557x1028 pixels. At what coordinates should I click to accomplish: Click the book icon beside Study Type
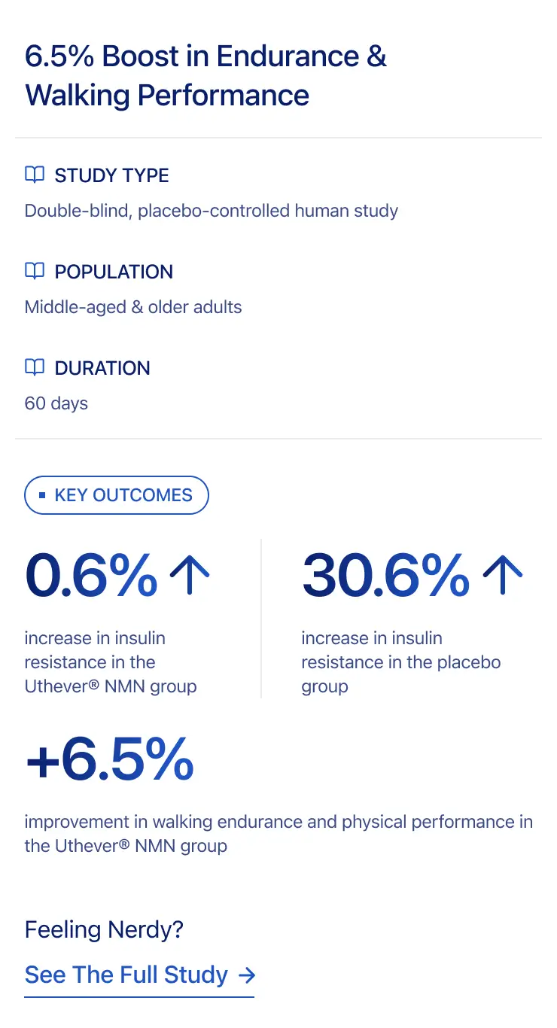point(35,175)
